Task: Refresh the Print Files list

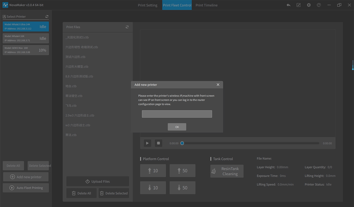Action: click(127, 27)
